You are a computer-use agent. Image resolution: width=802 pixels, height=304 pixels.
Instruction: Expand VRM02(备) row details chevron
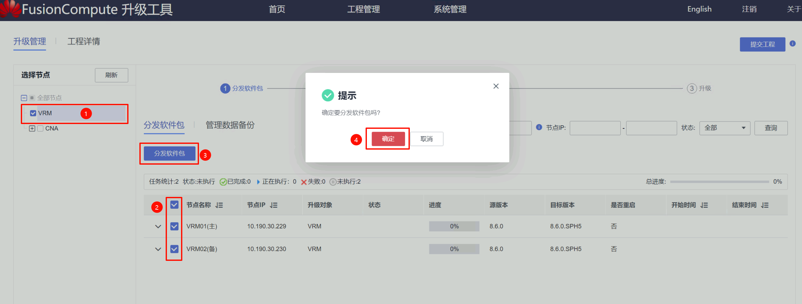coord(158,249)
